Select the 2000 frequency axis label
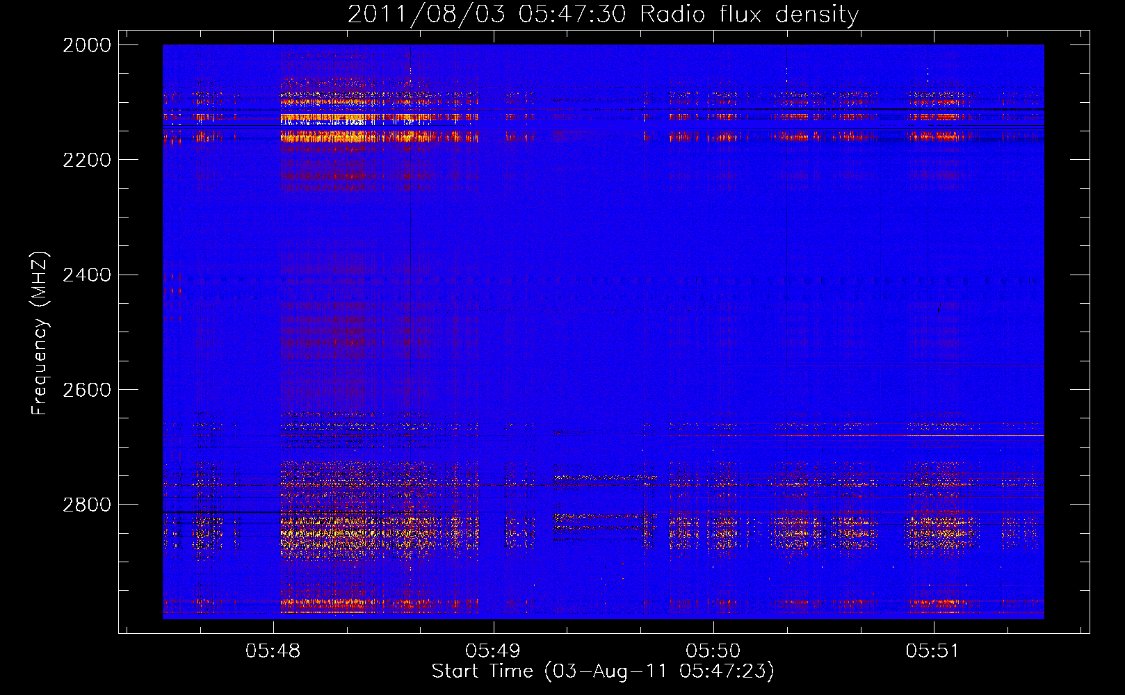Viewport: 1125px width, 695px height. [x=87, y=45]
